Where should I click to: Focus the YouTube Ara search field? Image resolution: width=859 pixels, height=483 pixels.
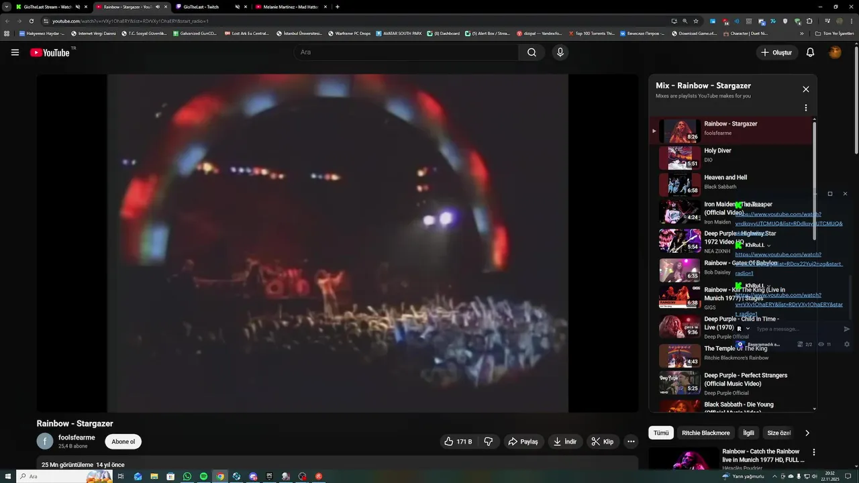coord(406,52)
